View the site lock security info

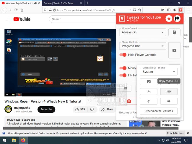[50, 10]
